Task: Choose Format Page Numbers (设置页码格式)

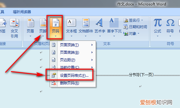Action: [74, 76]
